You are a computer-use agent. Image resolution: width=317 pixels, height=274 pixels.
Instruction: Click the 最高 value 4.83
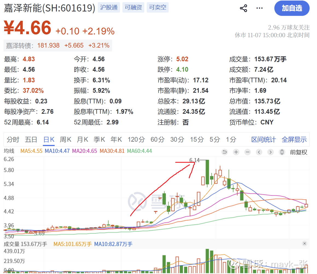pos(29,59)
